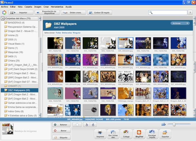Collapse Carpetas del disco (70) section
The width and height of the screenshot is (196, 141).
click(x=3, y=19)
